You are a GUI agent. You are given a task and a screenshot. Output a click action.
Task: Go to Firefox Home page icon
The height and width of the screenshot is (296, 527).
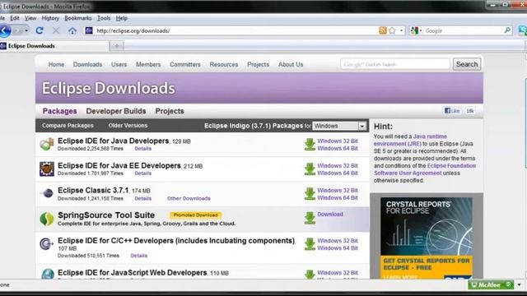[72, 31]
